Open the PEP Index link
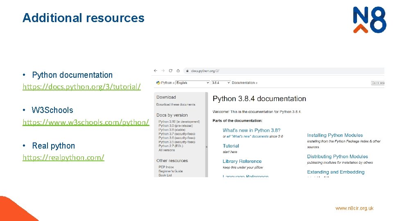 click(x=166, y=167)
